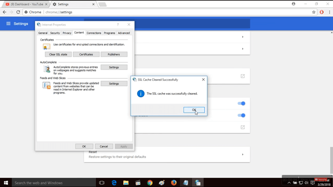Switch to the Connections tab
333x187 pixels.
[x=94, y=33]
